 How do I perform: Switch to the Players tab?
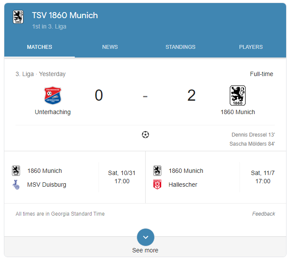click(x=251, y=47)
